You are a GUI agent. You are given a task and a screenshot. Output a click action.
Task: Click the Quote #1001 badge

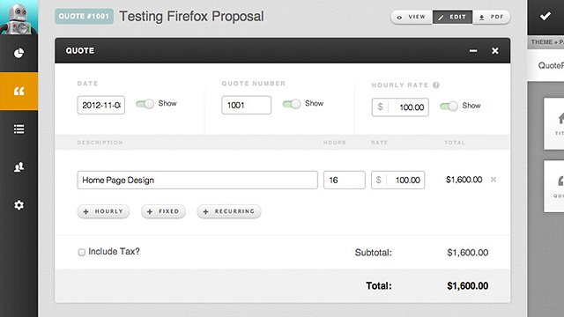pyautogui.click(x=84, y=16)
